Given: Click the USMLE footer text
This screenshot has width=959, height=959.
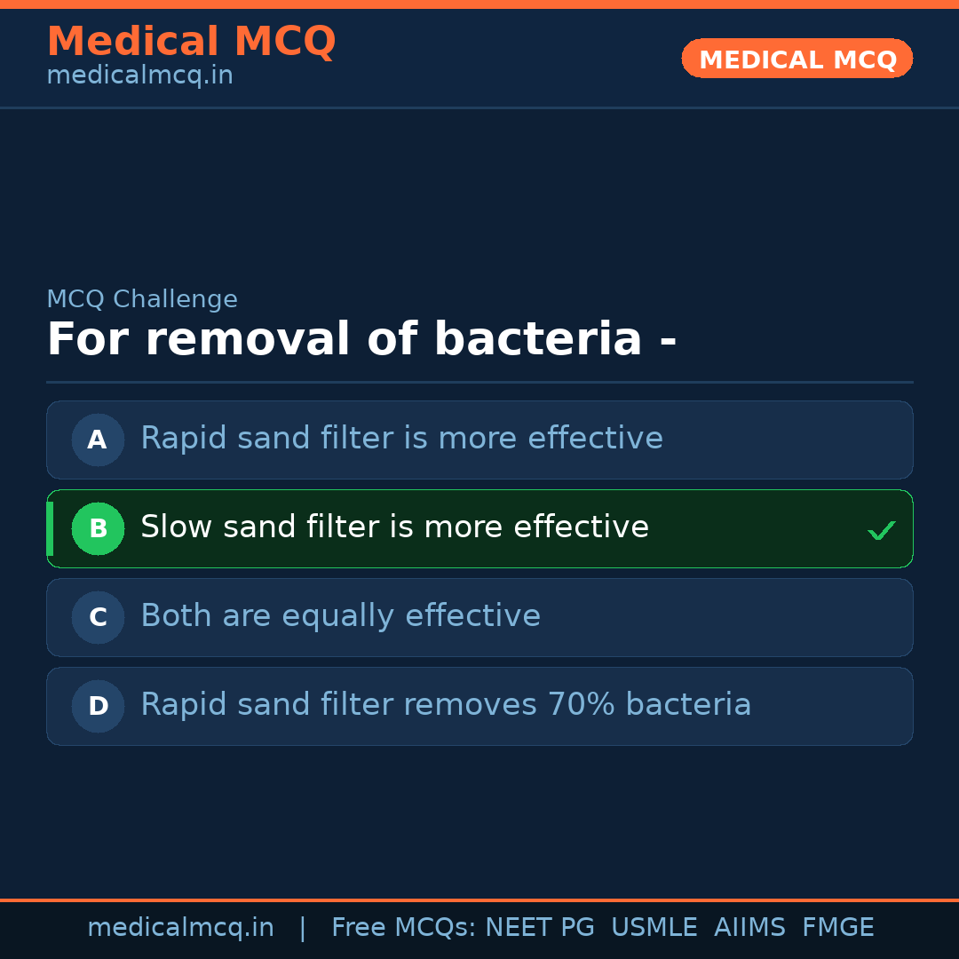Looking at the screenshot, I should click(654, 928).
